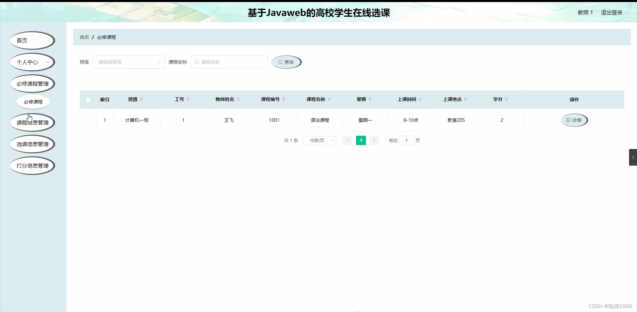Click the sidebar collapse arrow on right edge
This screenshot has width=637, height=312.
(x=634, y=157)
